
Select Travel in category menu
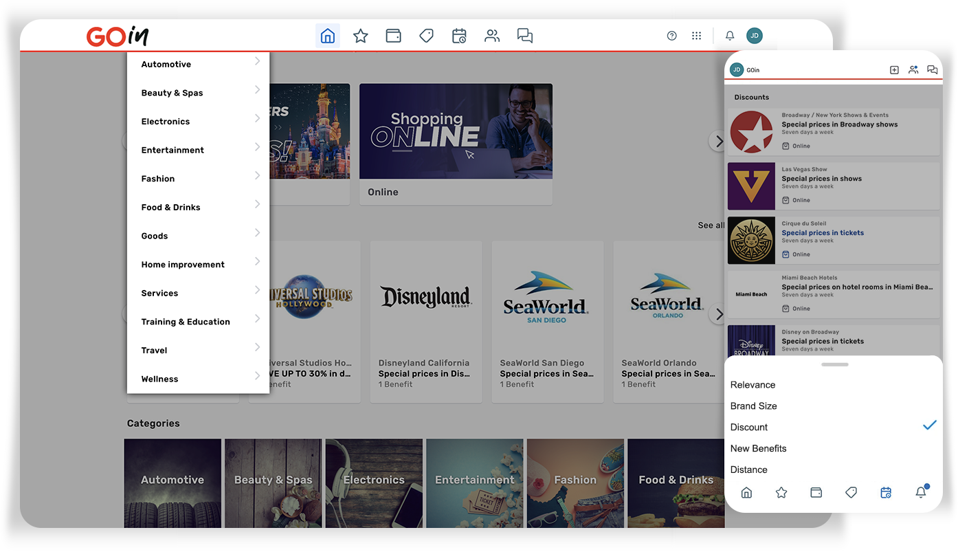pyautogui.click(x=198, y=350)
